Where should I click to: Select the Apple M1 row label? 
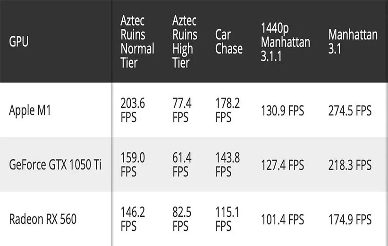pos(30,110)
